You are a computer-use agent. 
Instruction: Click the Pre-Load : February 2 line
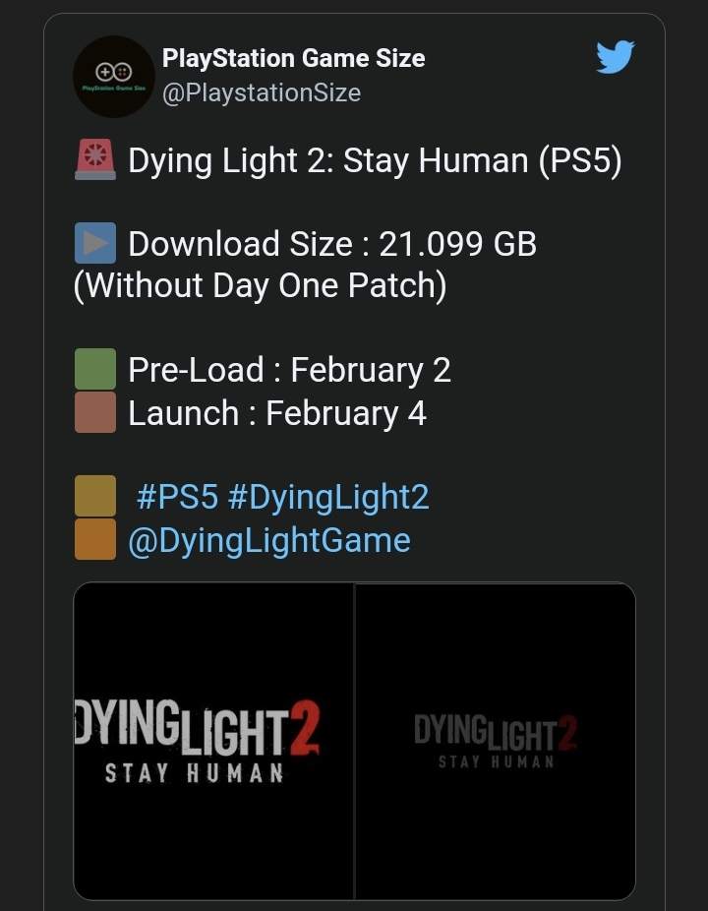coord(289,370)
